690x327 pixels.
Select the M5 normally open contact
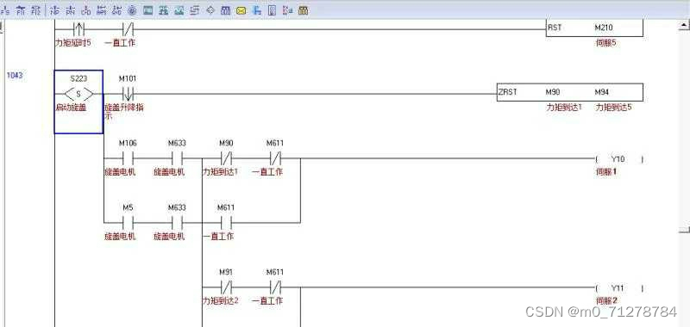[128, 223]
